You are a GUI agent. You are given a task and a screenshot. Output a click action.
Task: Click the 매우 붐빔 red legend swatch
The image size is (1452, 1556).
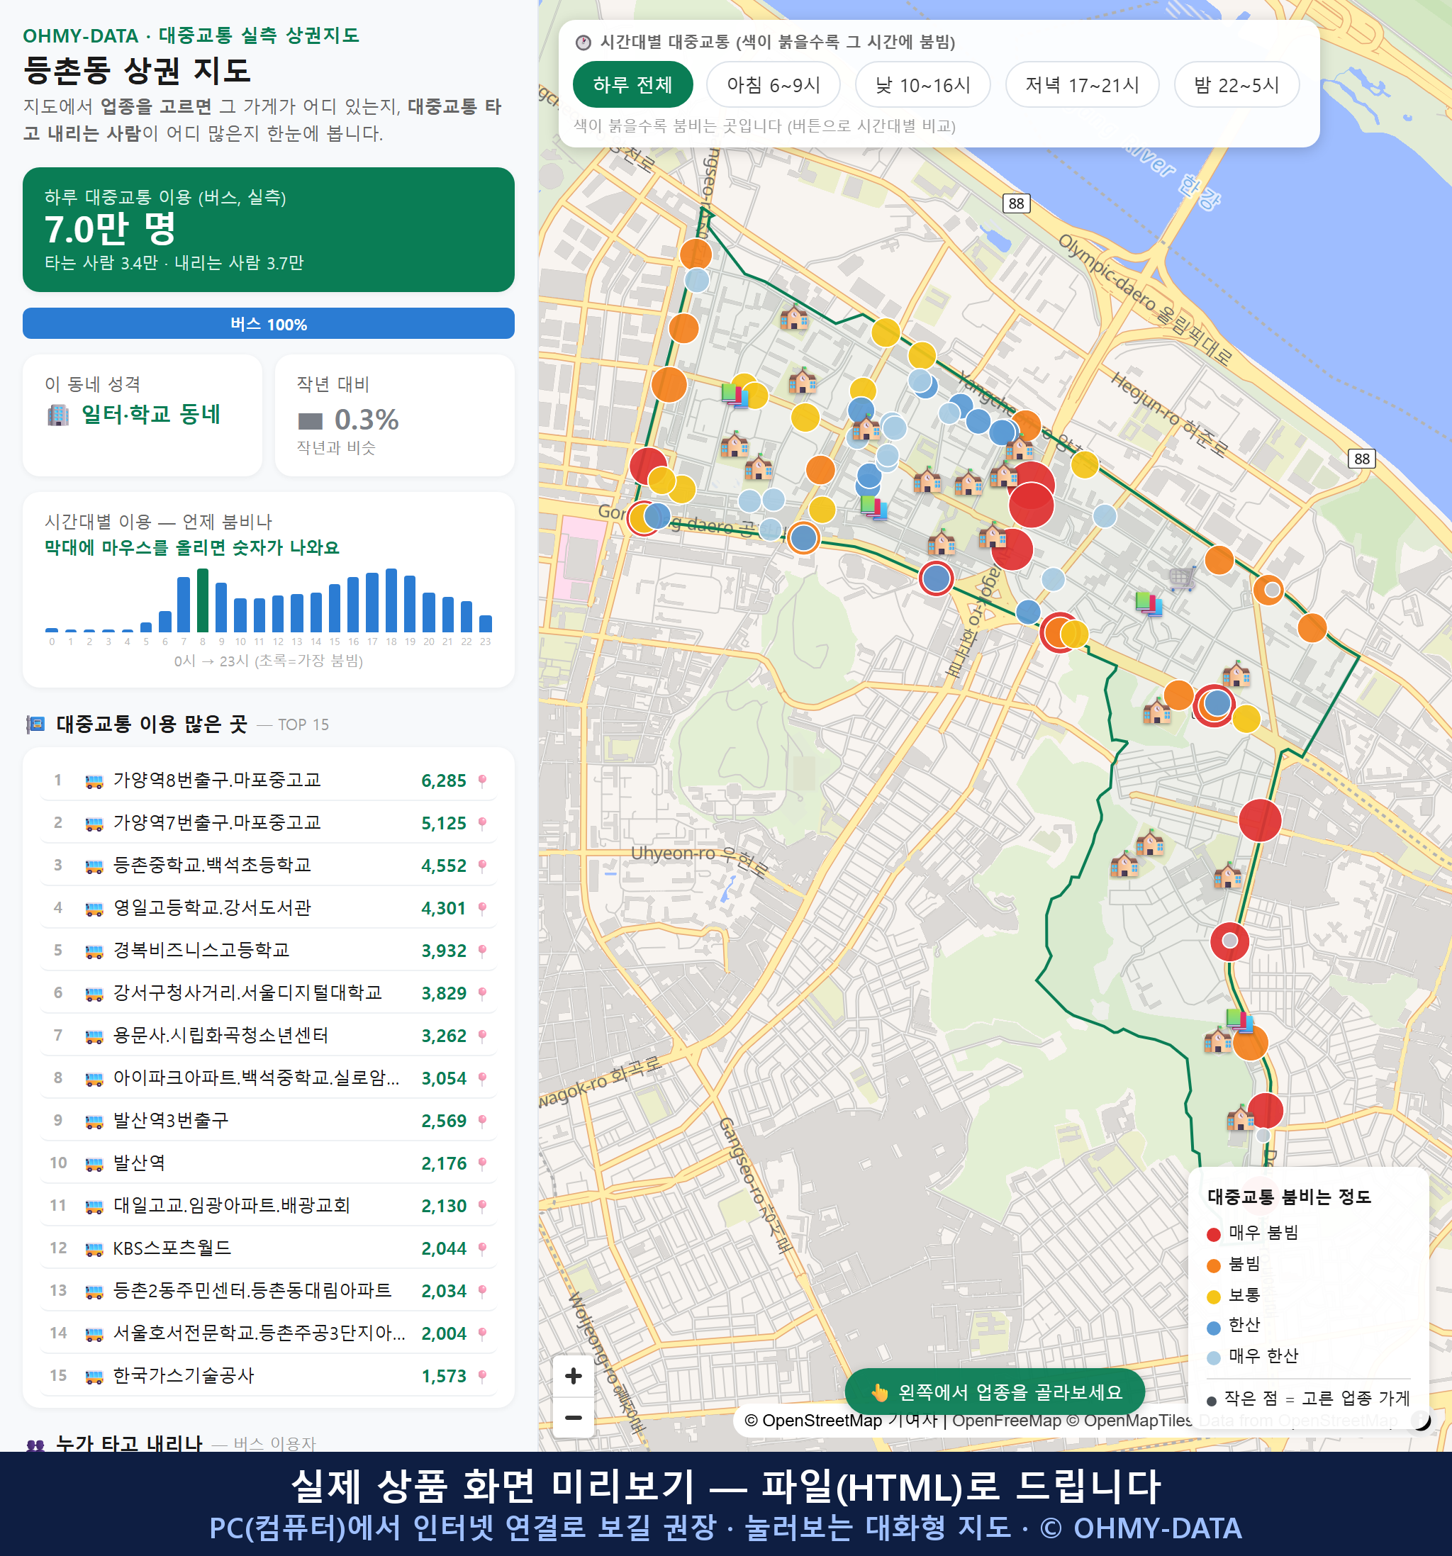point(1213,1235)
